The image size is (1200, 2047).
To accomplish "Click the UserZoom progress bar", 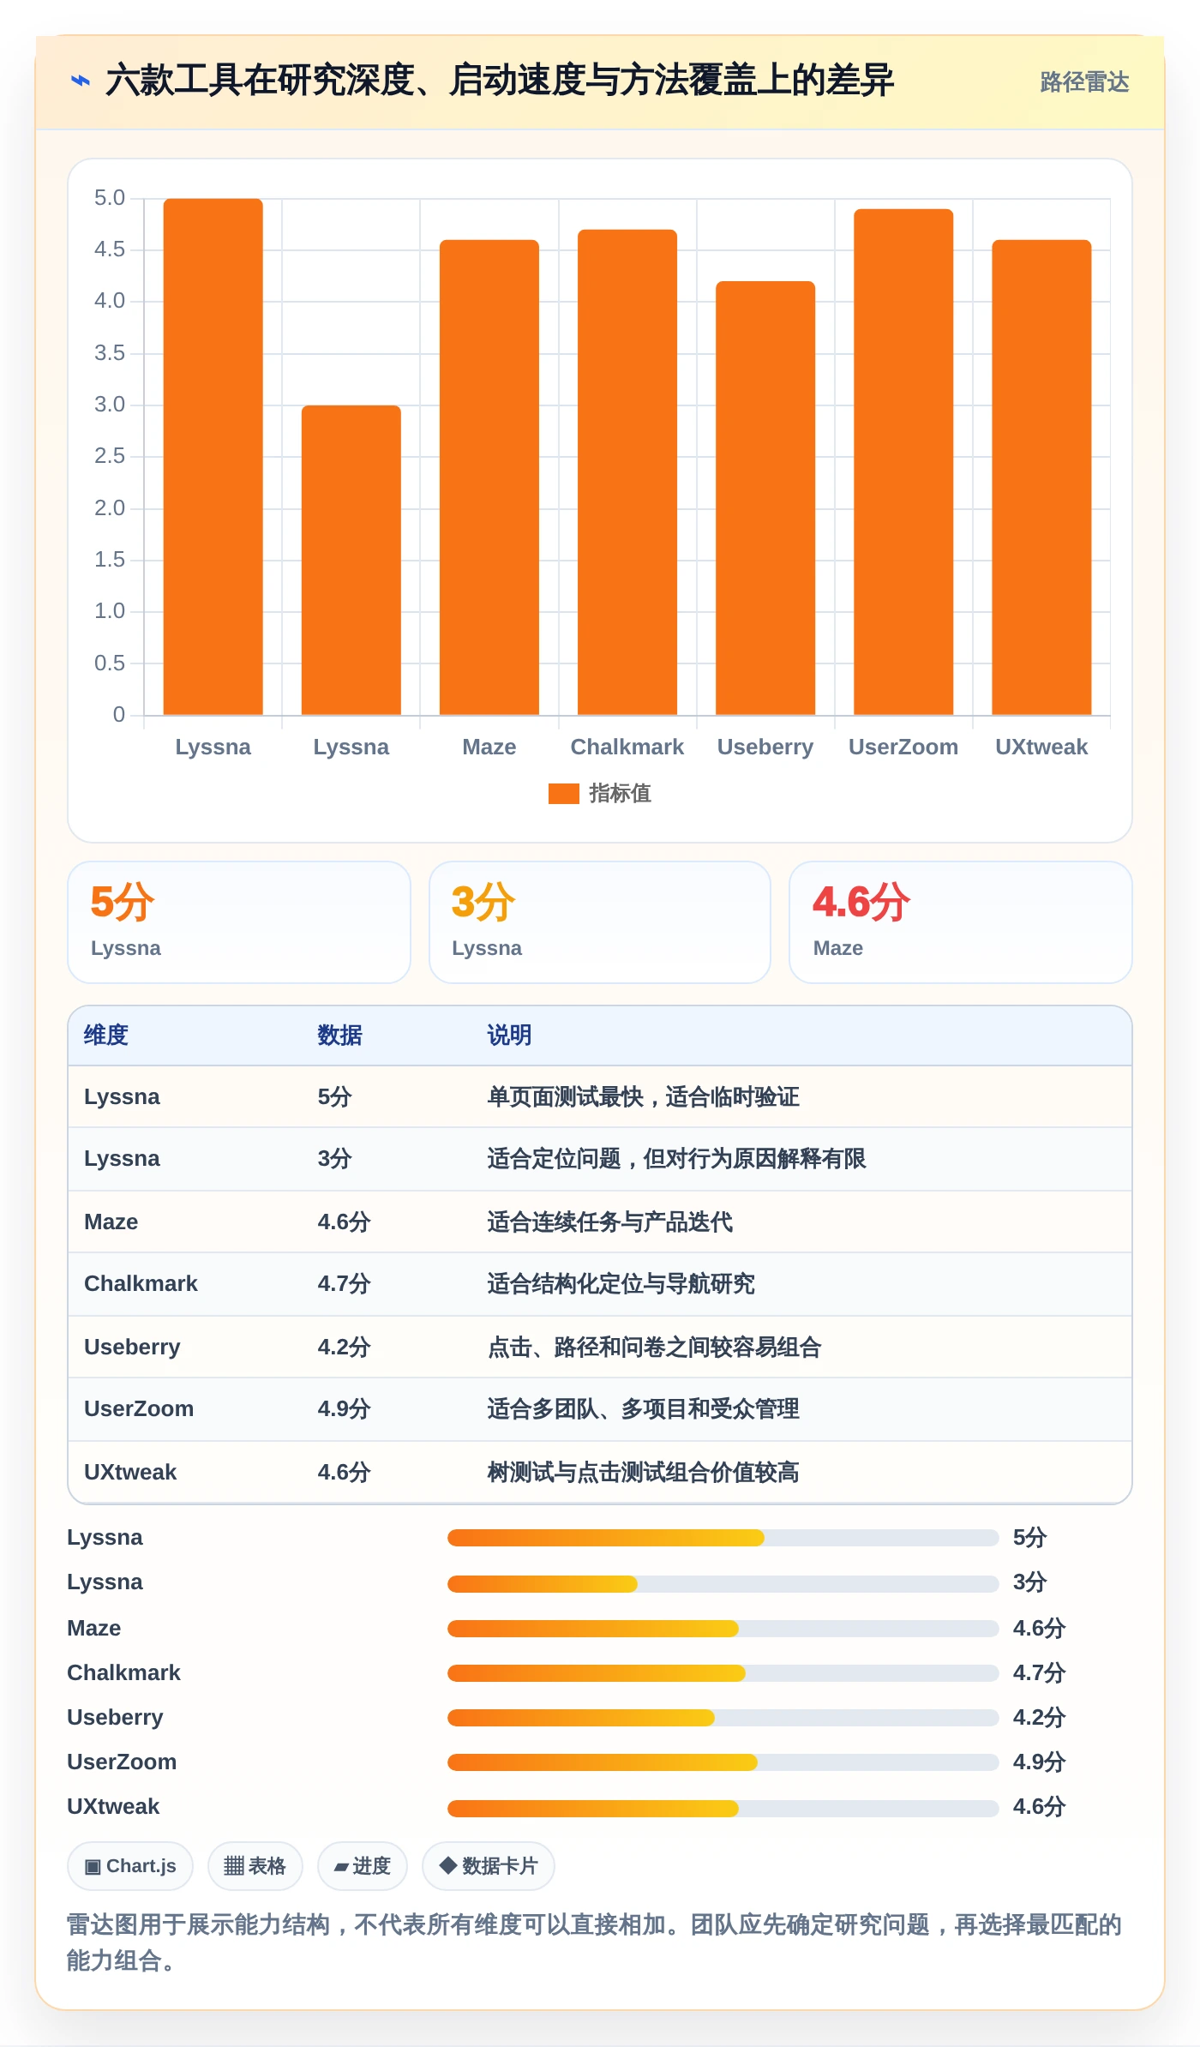I will pyautogui.click(x=723, y=1762).
